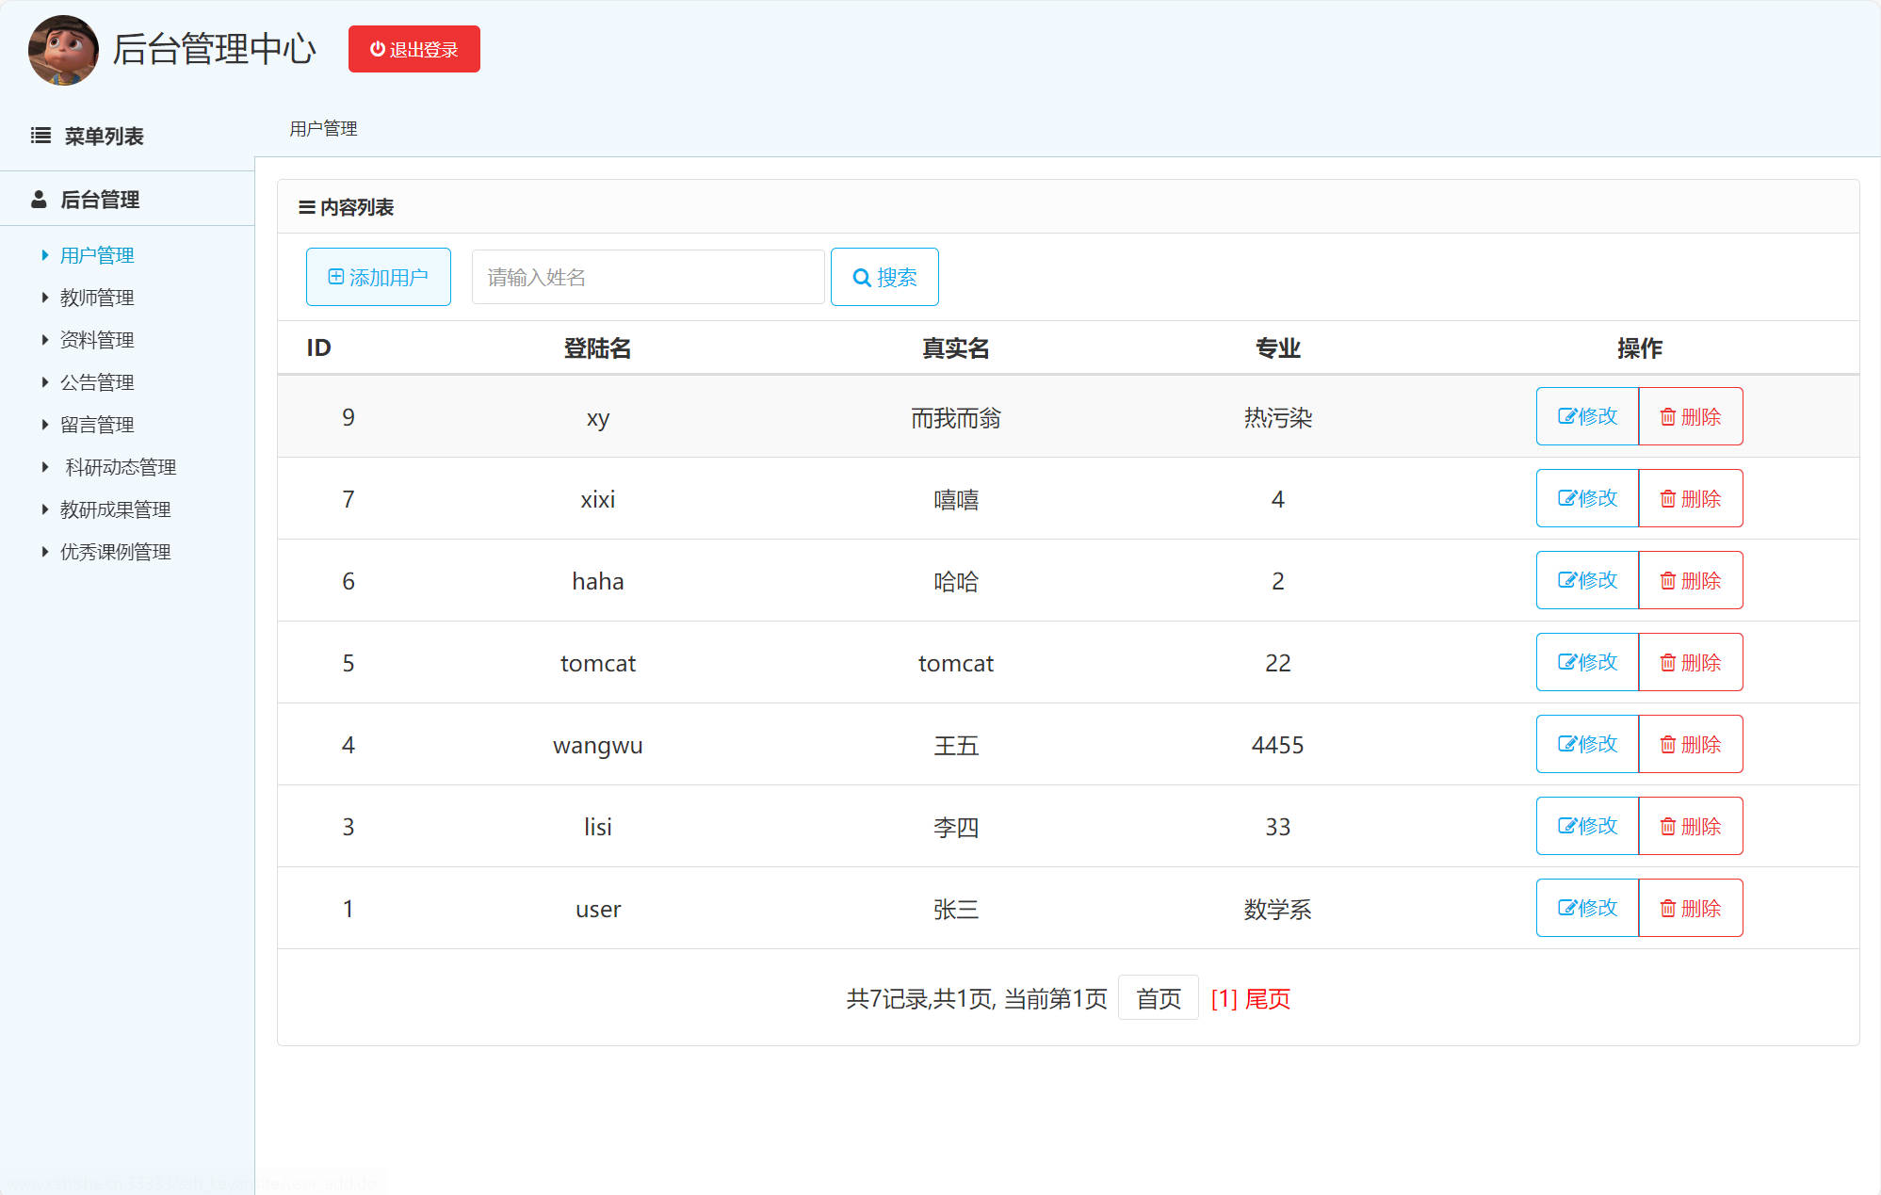Click 修改 for user xixi

click(1588, 498)
